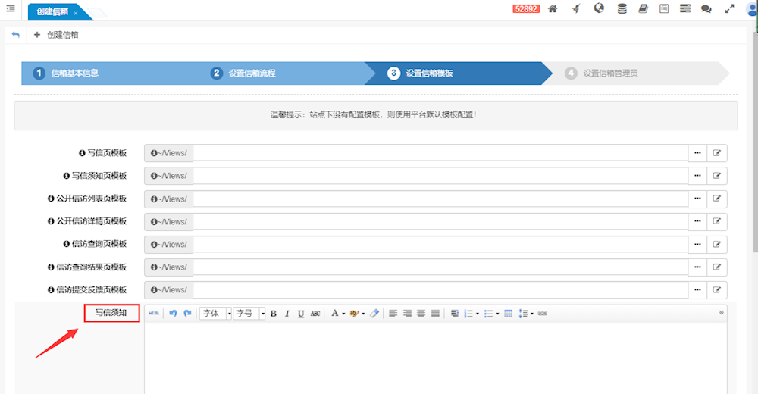This screenshot has height=394, width=758.
Task: Open the 字体 font dropdown
Action: click(x=215, y=314)
